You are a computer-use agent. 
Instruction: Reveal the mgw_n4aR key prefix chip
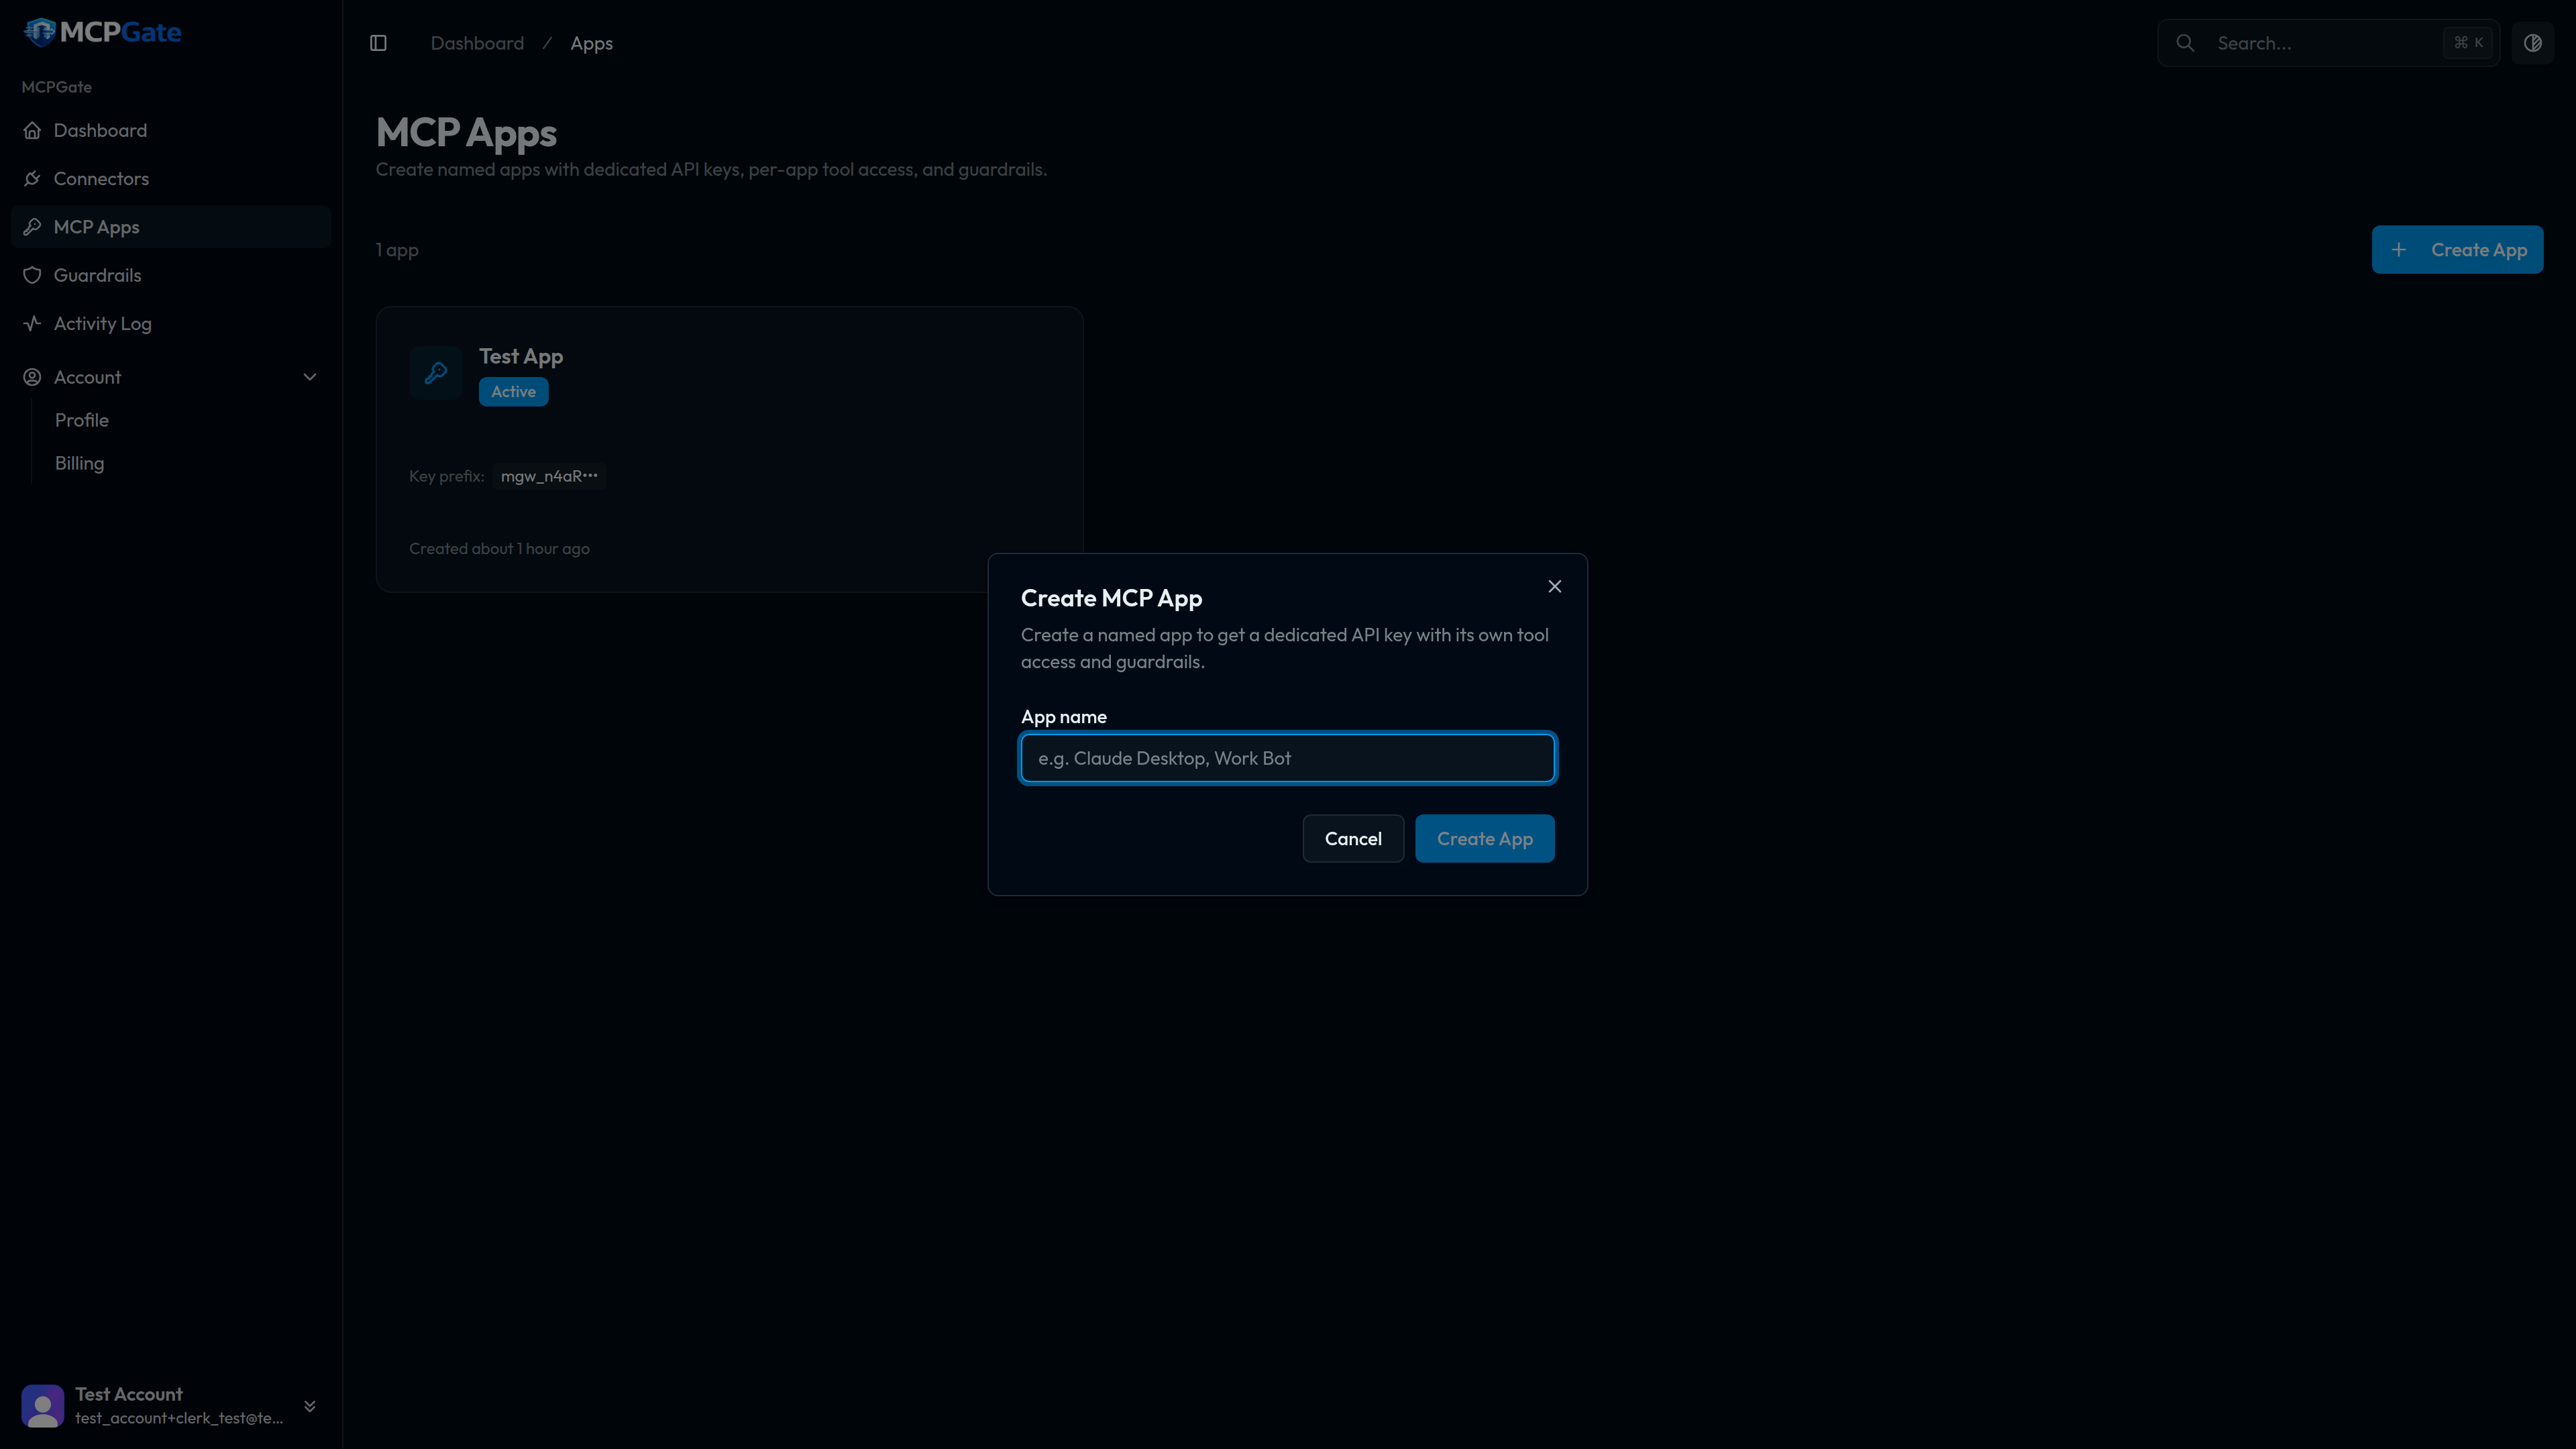(x=548, y=476)
